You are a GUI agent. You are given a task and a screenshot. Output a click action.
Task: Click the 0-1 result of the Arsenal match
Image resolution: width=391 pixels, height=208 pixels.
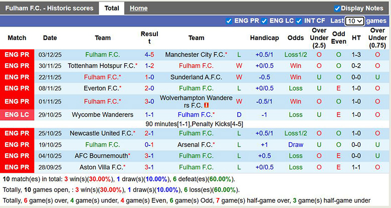[149, 145]
